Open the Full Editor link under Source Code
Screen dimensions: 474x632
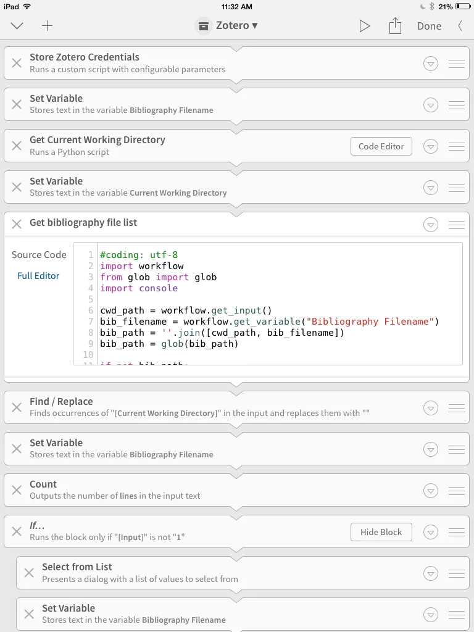[x=38, y=276]
